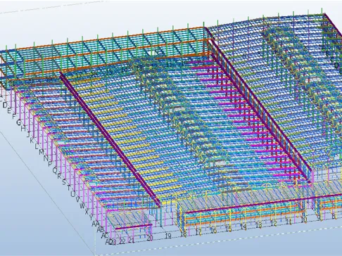The height and width of the screenshot is (256, 342).
Task: Select grid line label 22 at bottom left
Action: click(x=122, y=241)
